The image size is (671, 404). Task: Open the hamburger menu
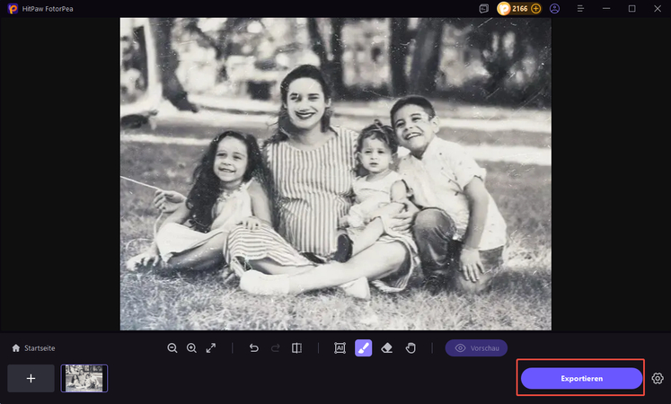580,9
